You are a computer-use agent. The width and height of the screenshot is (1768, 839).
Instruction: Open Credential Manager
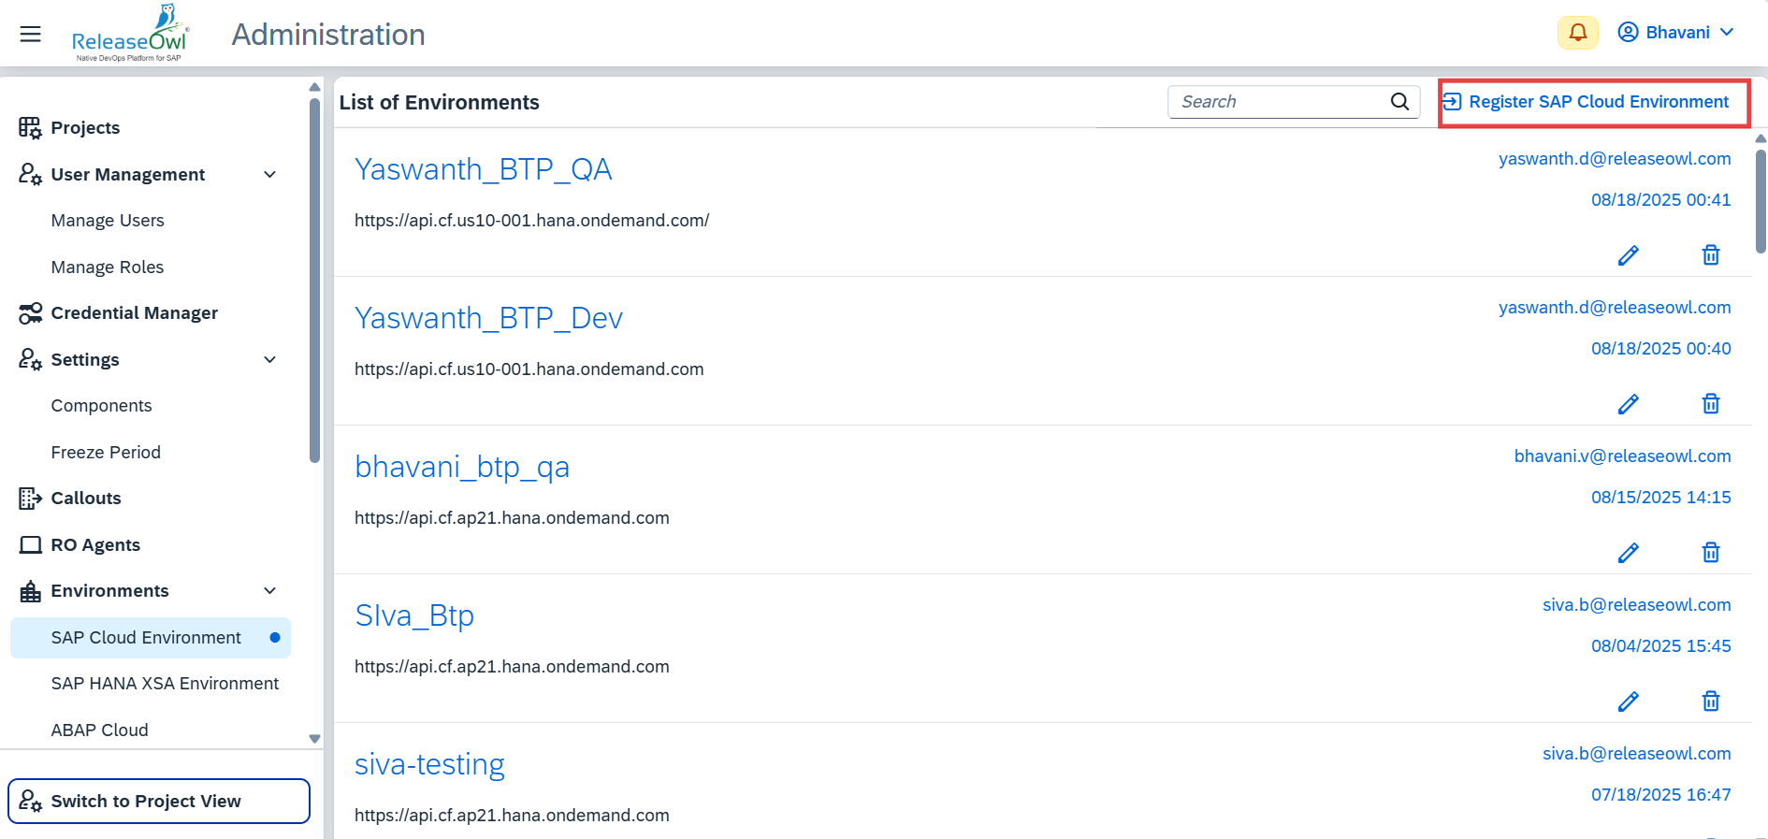pos(134,313)
